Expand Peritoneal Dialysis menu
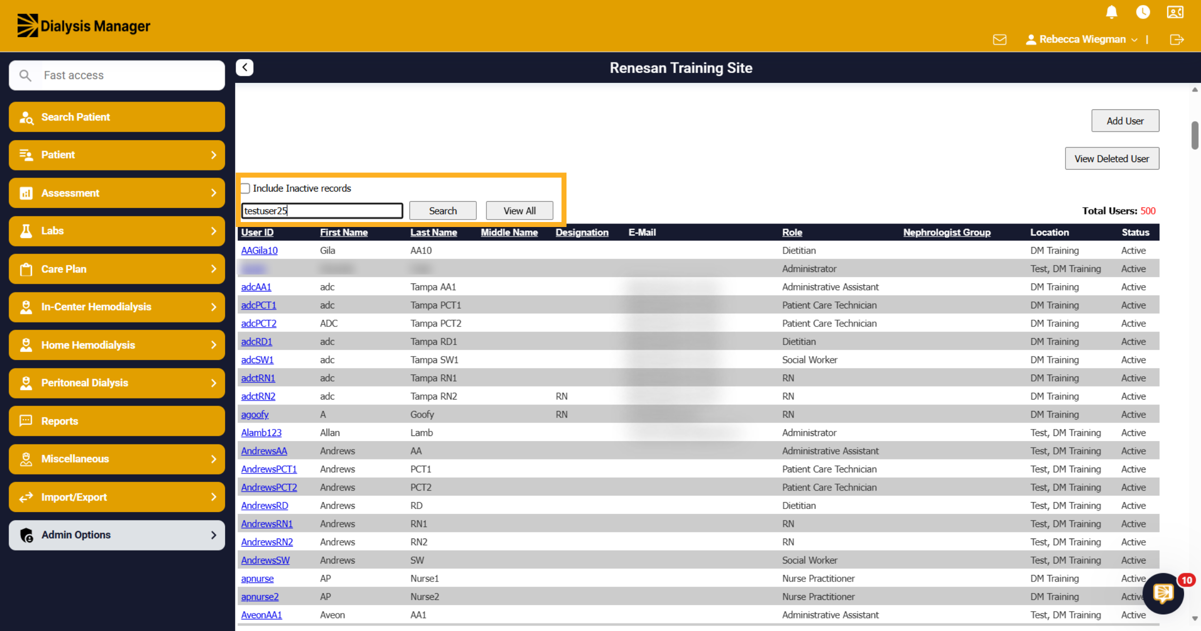This screenshot has width=1201, height=631. click(x=117, y=383)
